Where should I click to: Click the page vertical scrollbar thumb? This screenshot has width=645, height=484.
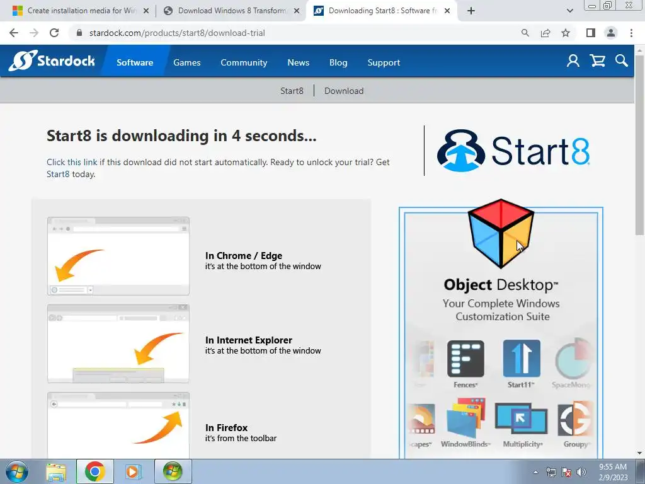point(640,144)
